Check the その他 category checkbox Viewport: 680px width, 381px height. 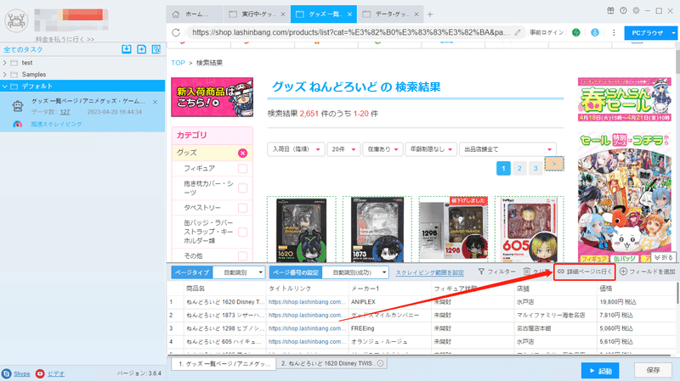coord(242,256)
